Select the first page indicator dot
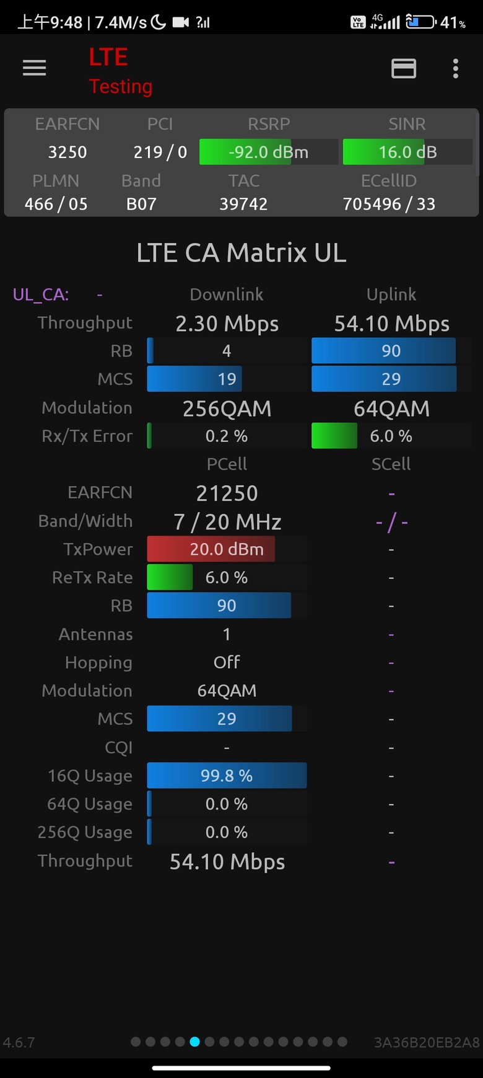 (136, 1042)
